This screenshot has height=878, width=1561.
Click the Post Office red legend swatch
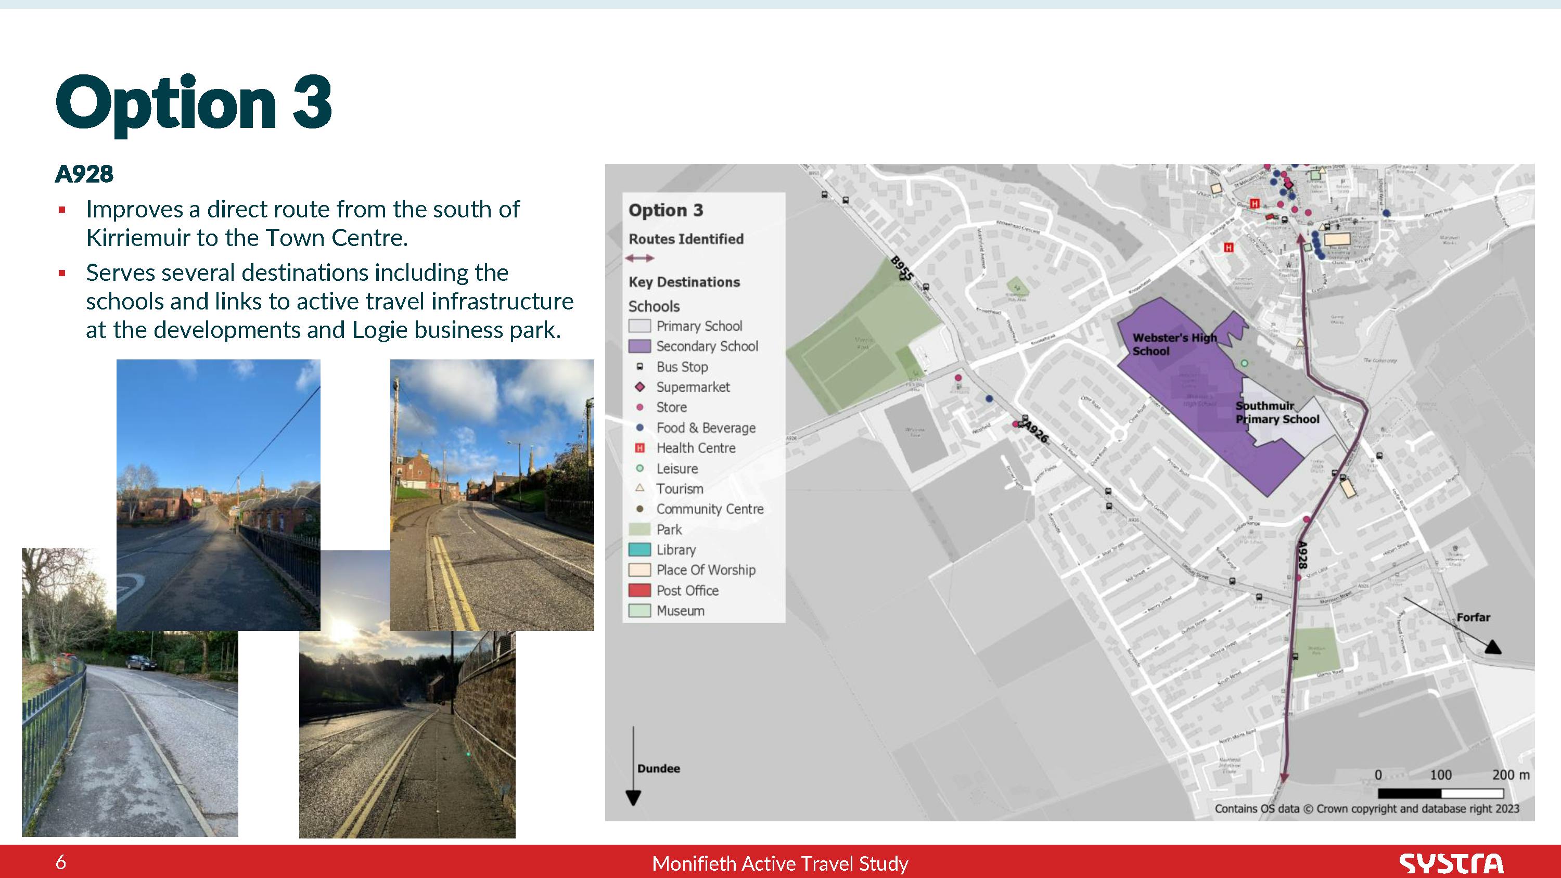pyautogui.click(x=639, y=590)
